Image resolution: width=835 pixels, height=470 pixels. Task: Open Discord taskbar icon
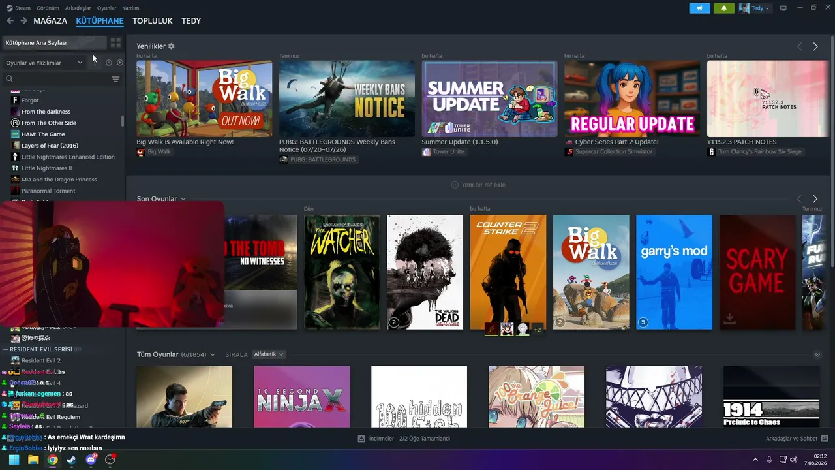91,460
